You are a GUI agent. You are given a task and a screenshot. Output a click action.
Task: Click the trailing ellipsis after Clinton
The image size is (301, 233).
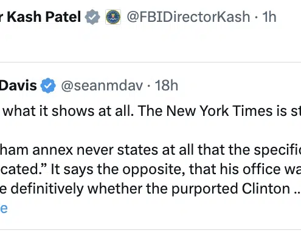[x=297, y=192]
